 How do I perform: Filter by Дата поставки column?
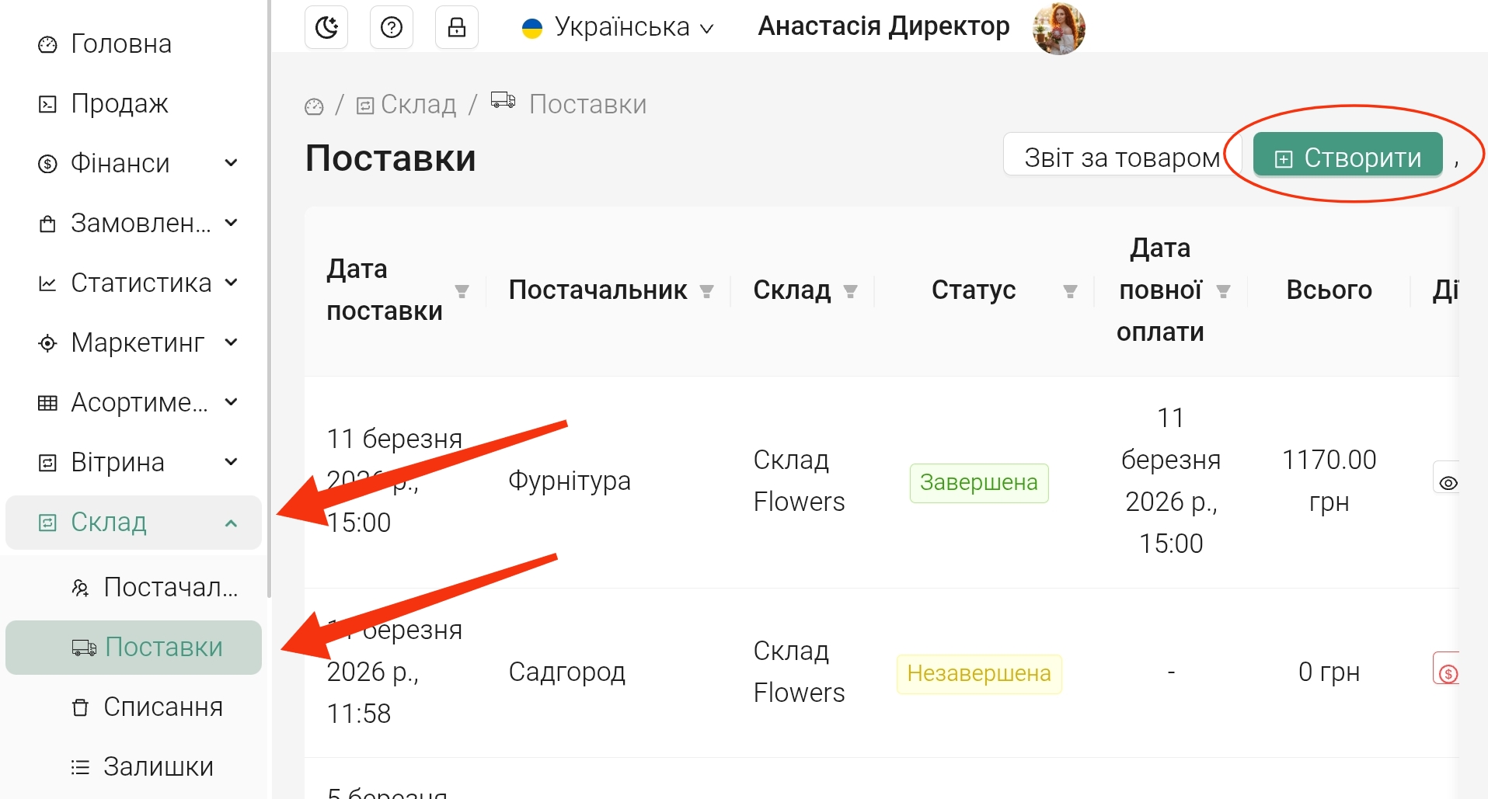(462, 291)
